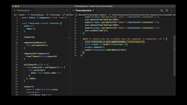Click 'index: 0' on line 5
The width and height of the screenshot is (187, 105).
pyautogui.click(x=30, y=29)
